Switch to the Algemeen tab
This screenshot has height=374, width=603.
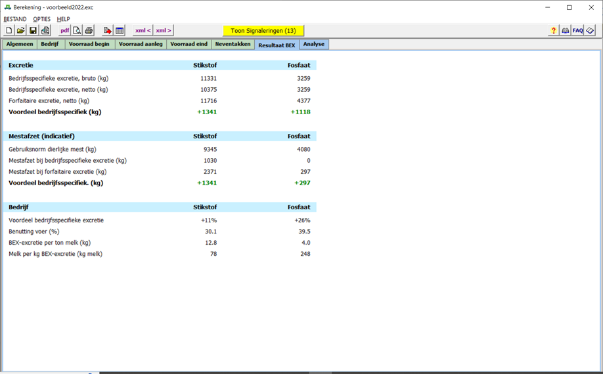[20, 45]
